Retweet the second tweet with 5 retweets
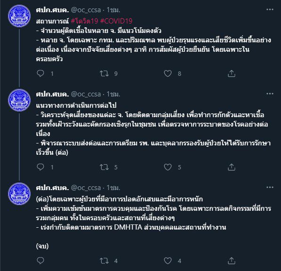The height and width of the screenshot is (271, 281). [104, 167]
